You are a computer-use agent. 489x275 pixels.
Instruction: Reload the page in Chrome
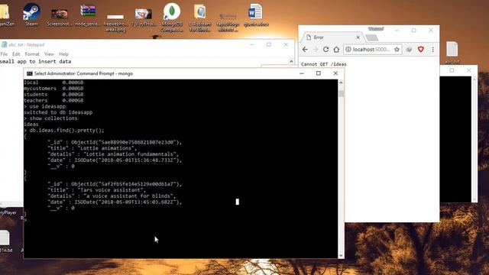[325, 49]
